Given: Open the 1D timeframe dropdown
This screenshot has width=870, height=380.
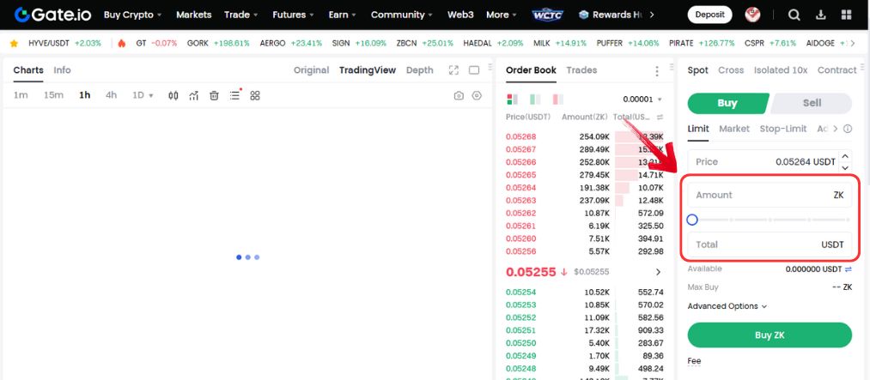Looking at the screenshot, I should tap(143, 95).
